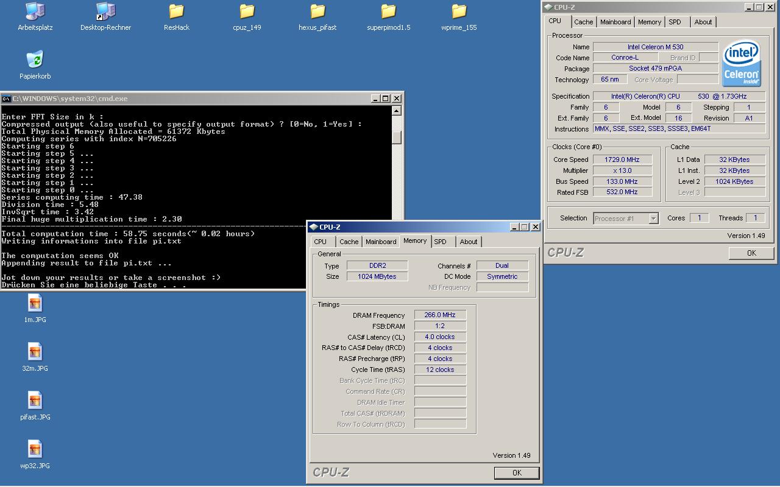Click the CPU-Z processor window title icon
780x487 pixels.
pyautogui.click(x=548, y=7)
